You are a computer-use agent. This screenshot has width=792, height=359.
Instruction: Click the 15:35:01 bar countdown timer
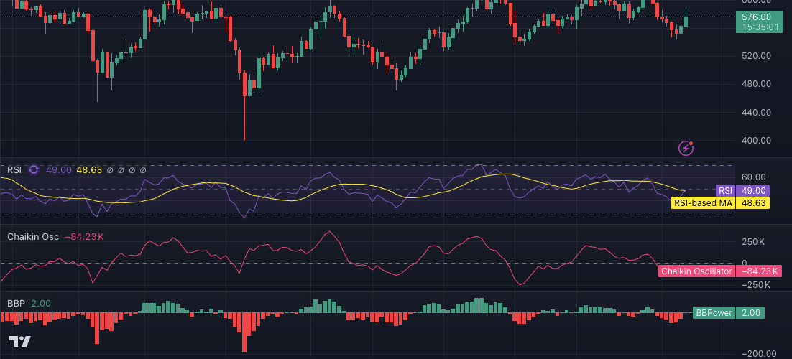(x=760, y=27)
